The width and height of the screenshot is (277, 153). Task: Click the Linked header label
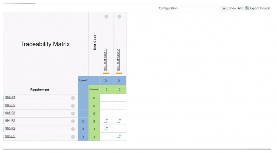click(83, 80)
